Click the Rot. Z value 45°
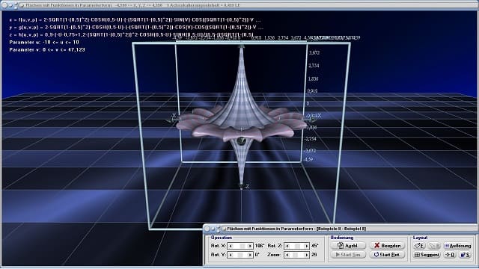479x269 pixels. [315, 246]
